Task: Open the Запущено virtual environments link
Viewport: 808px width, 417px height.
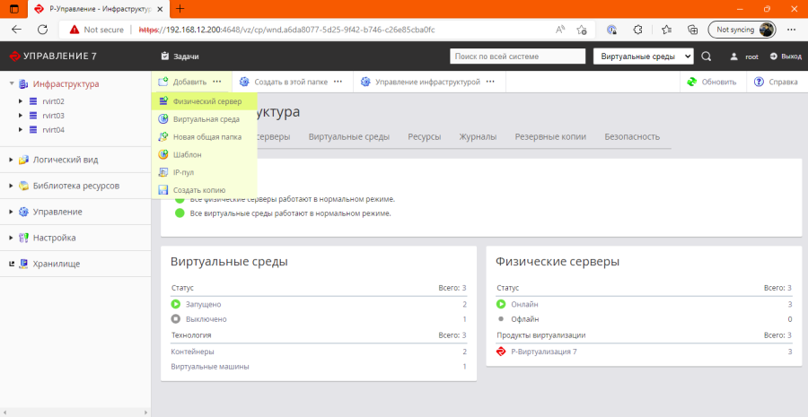Action: (203, 305)
